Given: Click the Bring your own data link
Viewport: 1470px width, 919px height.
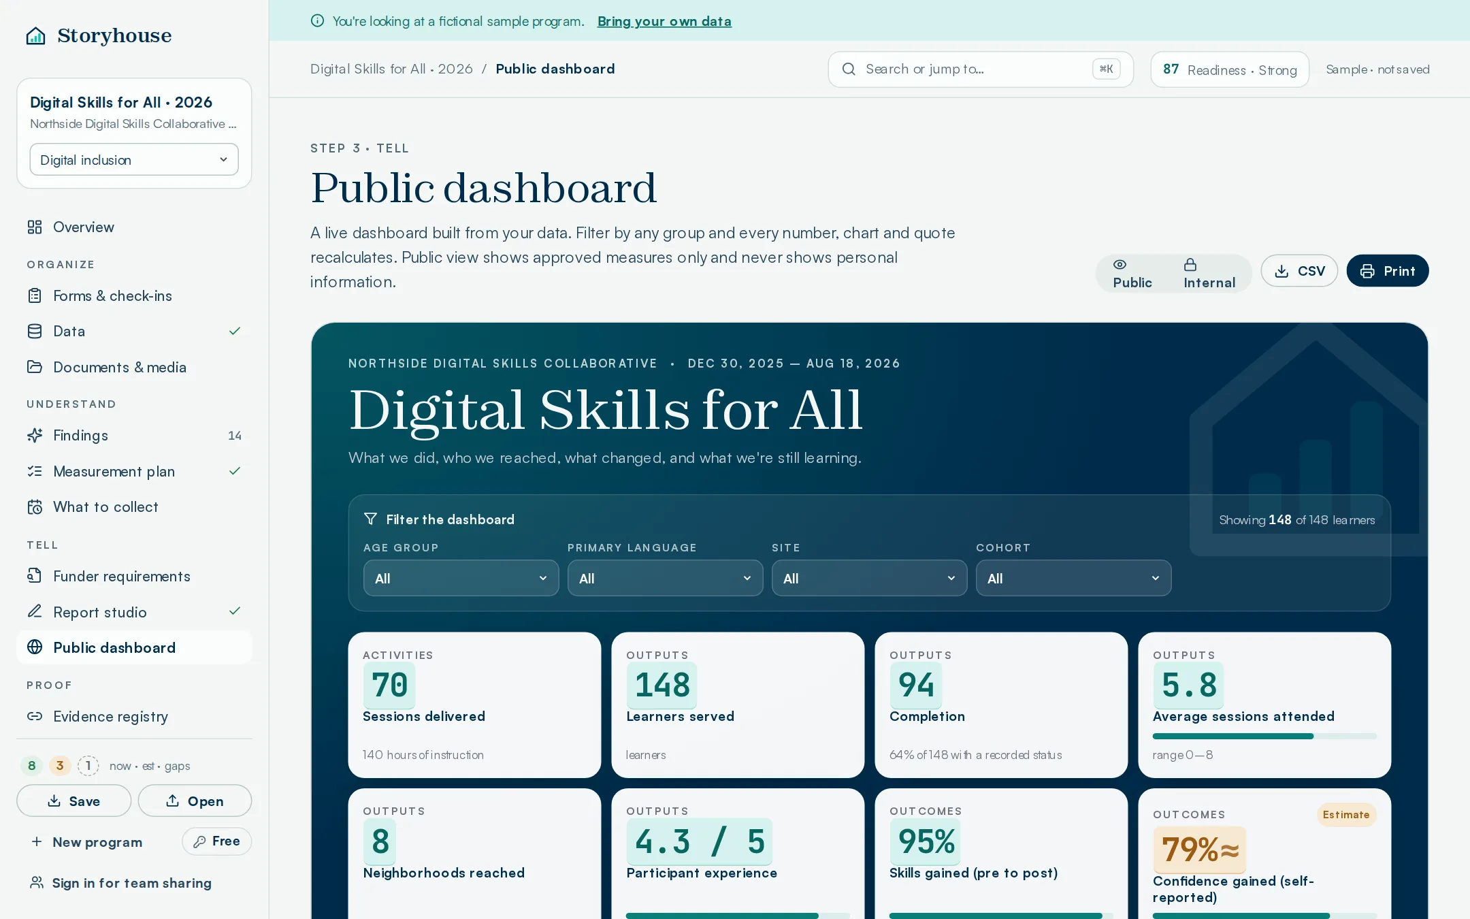Looking at the screenshot, I should coord(664,21).
